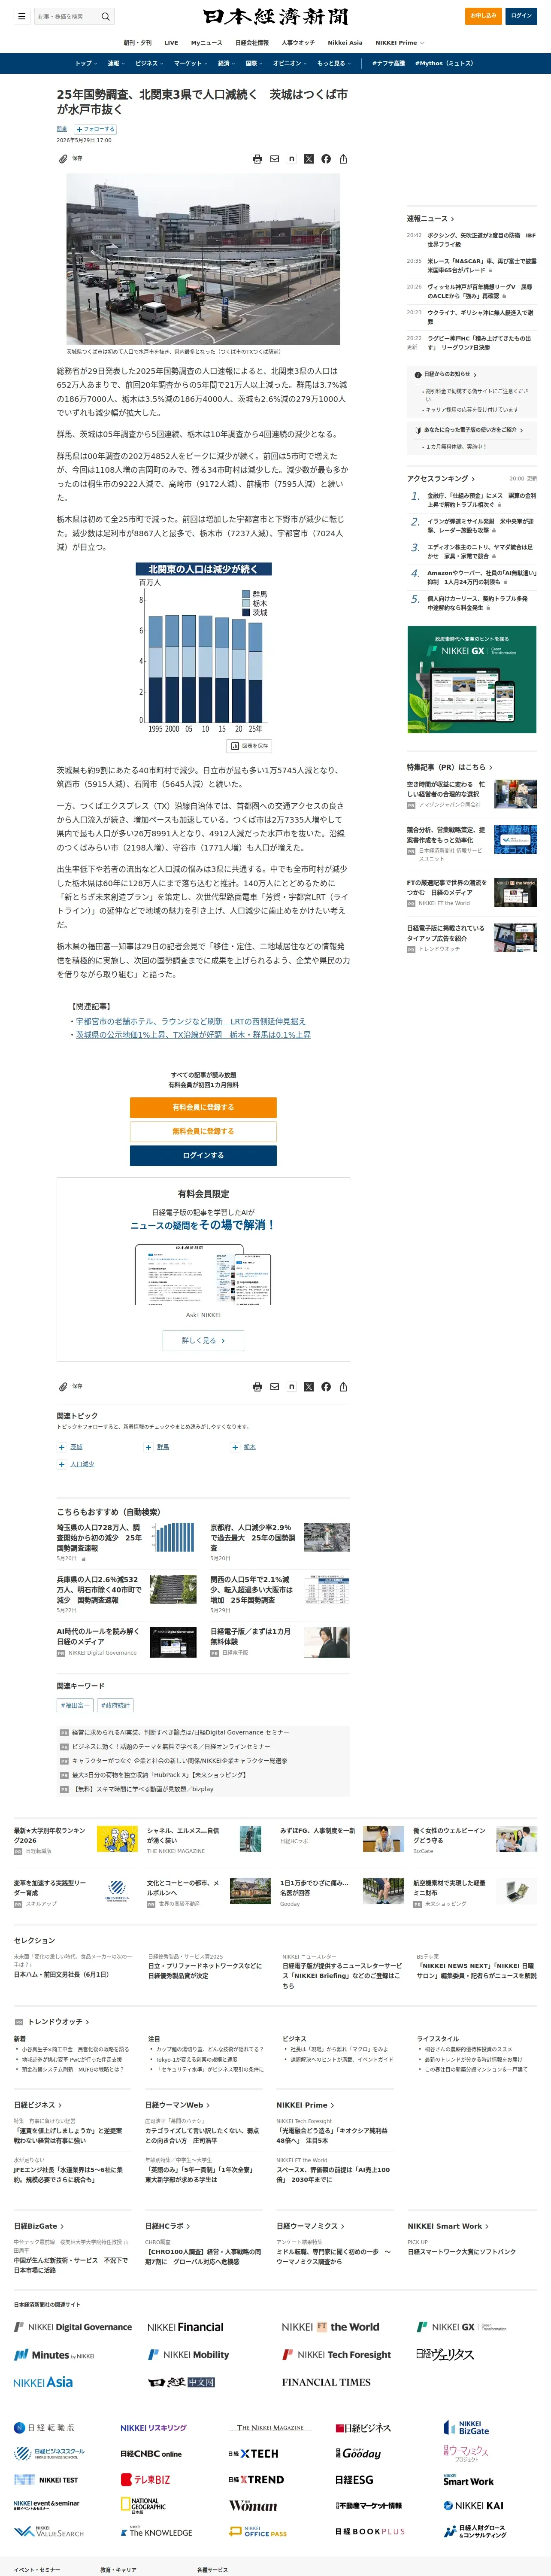551x2576 pixels.
Task: Click the 日本経済新聞 logo
Action: (275, 16)
